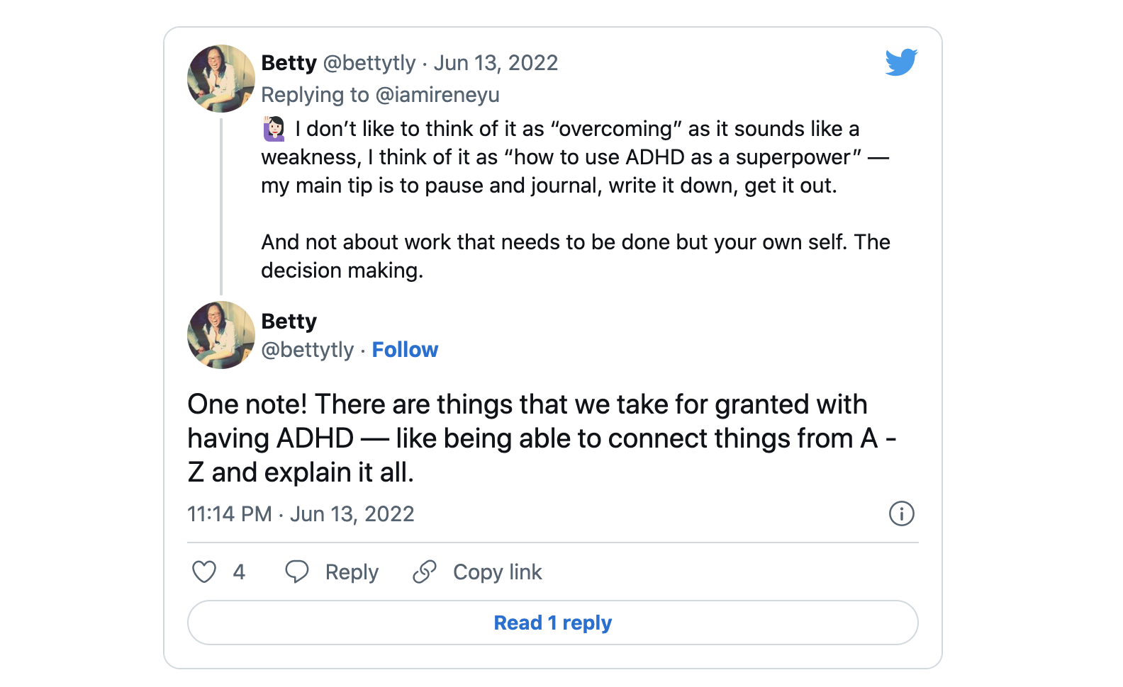The height and width of the screenshot is (687, 1123).
Task: Click the Copy link text
Action: pos(497,572)
